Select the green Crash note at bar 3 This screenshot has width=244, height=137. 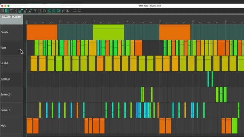click(108, 32)
